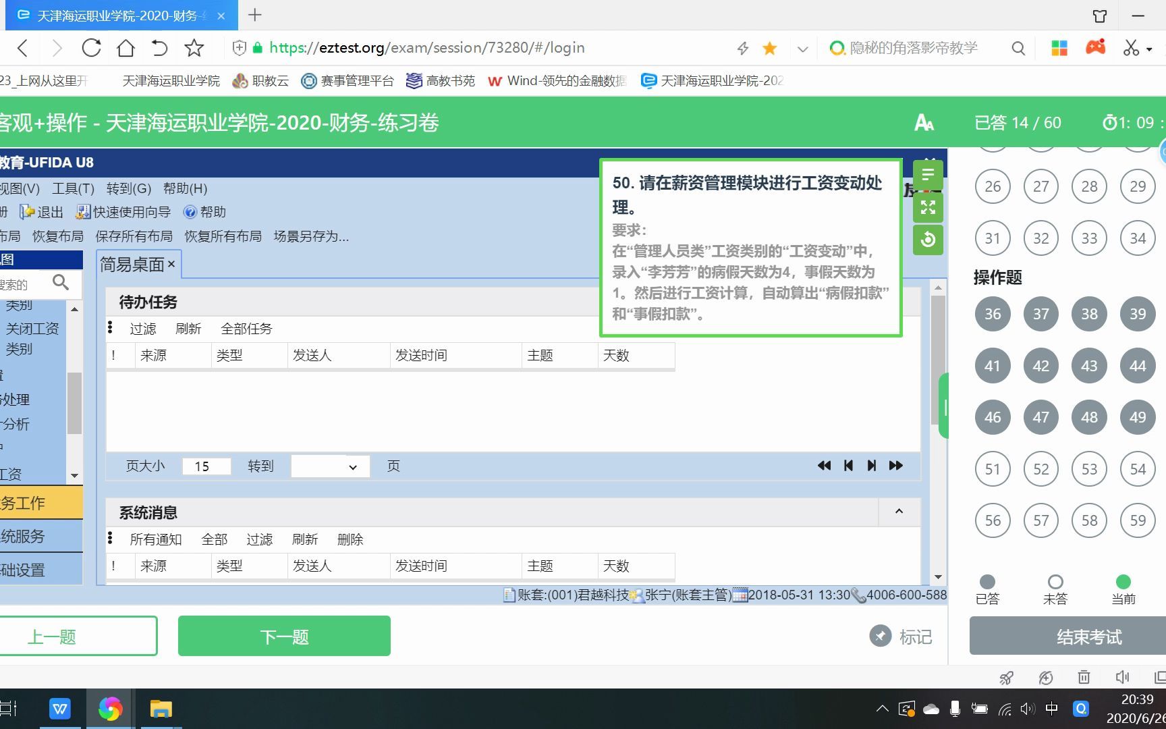Jump to question 29
This screenshot has width=1166, height=729.
tap(1138, 186)
